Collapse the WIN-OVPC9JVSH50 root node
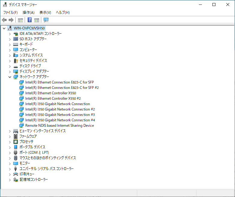Viewport: 235px width, 197px height. pyautogui.click(x=4, y=28)
